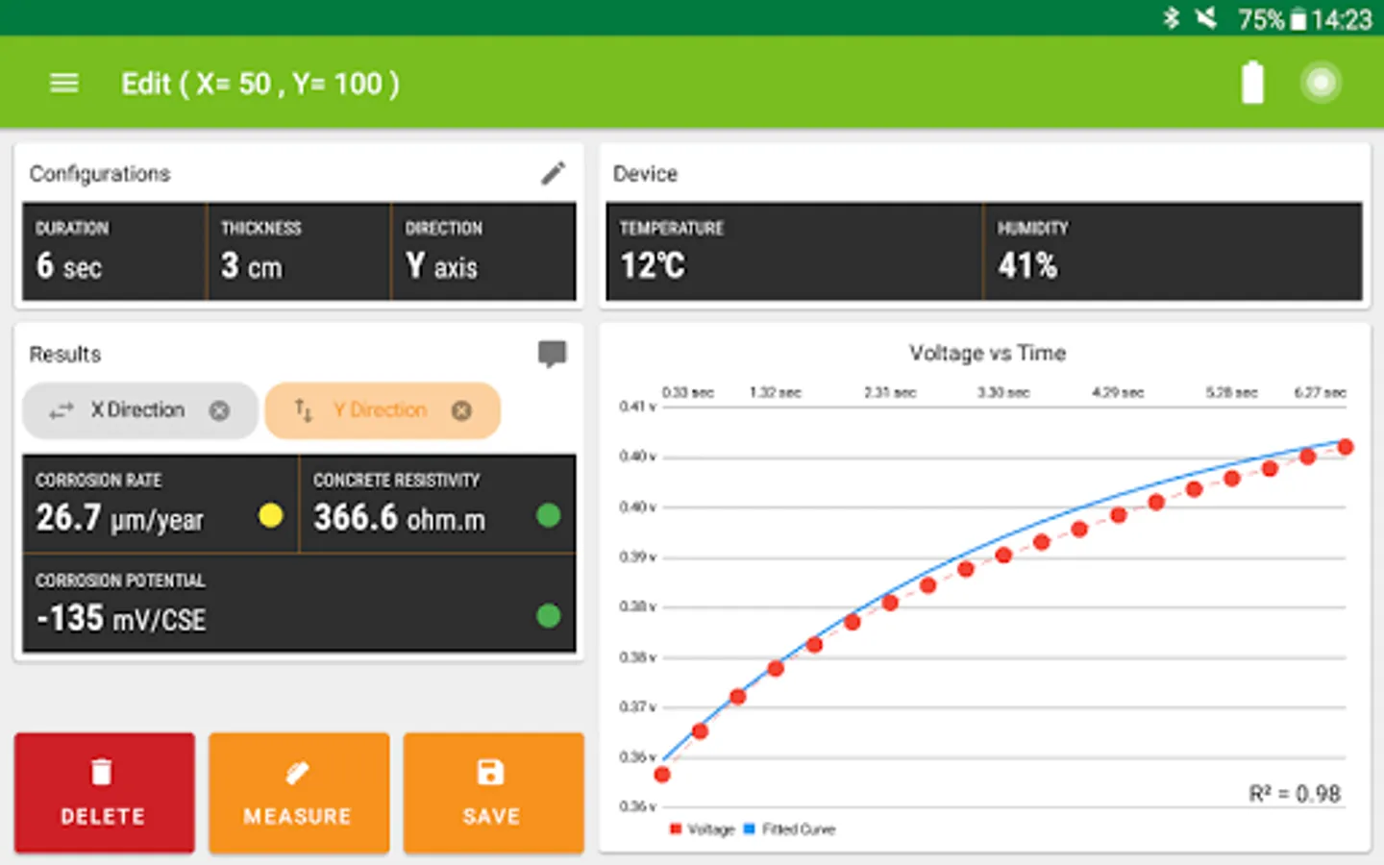This screenshot has height=865, width=1384.
Task: Tap the muted sound status bar icon
Action: click(x=1206, y=17)
